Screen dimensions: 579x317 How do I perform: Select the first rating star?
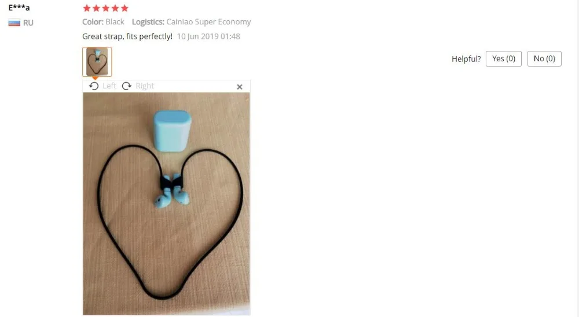[x=87, y=8]
